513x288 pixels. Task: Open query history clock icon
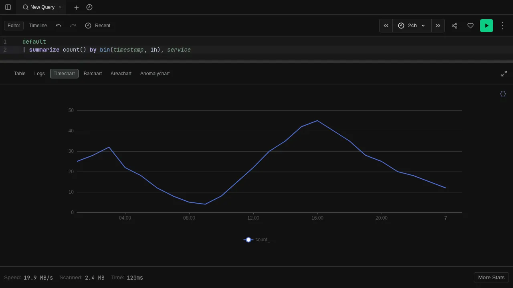click(x=89, y=7)
